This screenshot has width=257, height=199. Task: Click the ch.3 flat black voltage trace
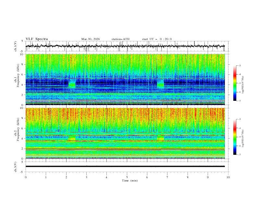coord(125,166)
